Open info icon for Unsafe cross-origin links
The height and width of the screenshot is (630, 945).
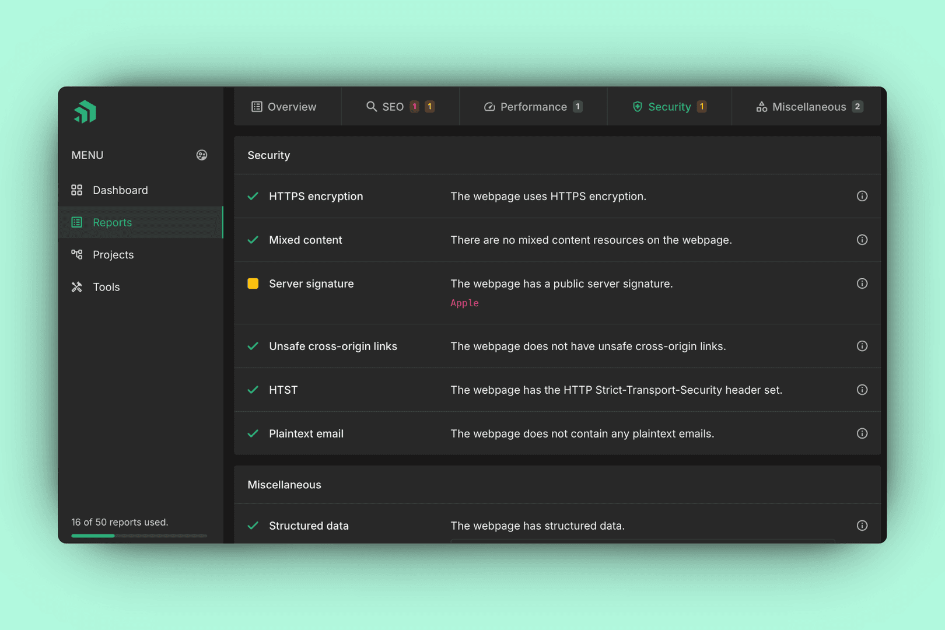(862, 346)
